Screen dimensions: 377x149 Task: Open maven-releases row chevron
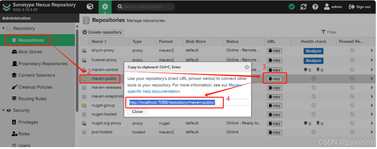[372, 87]
